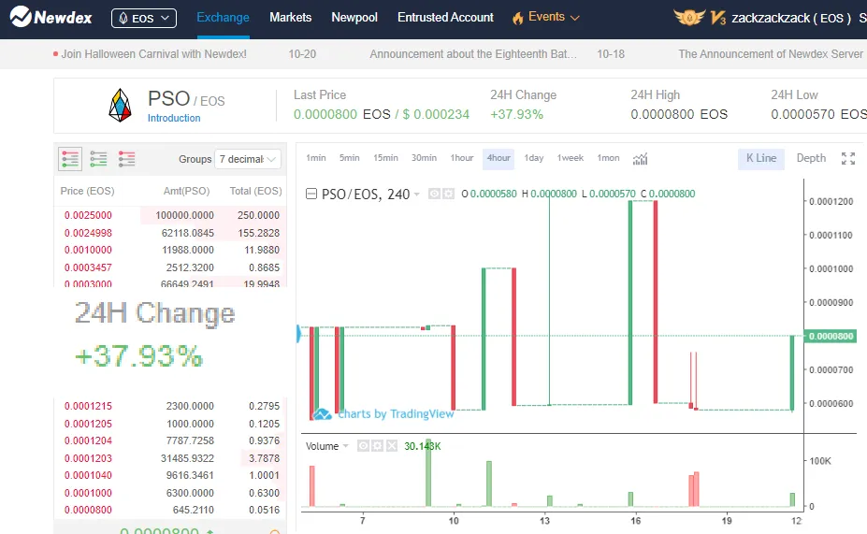Viewport: 867px width, 534px height.
Task: Show both asks and bids order book view
Action: (70, 159)
